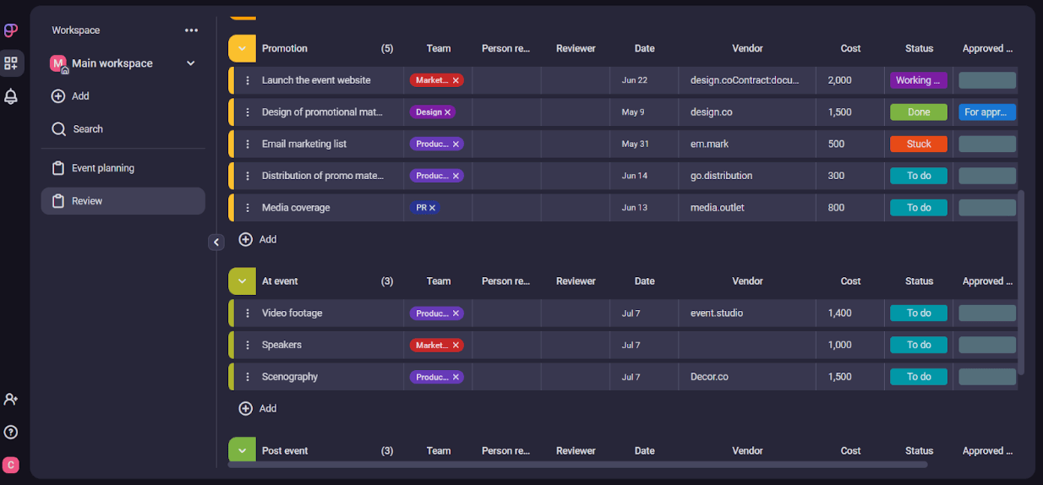Collapse the sidebar with the arrow button
This screenshot has height=485, width=1043.
tap(216, 243)
